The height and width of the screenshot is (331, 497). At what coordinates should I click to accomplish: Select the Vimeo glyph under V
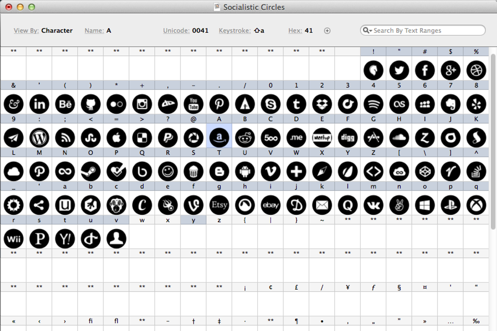[x=270, y=171]
